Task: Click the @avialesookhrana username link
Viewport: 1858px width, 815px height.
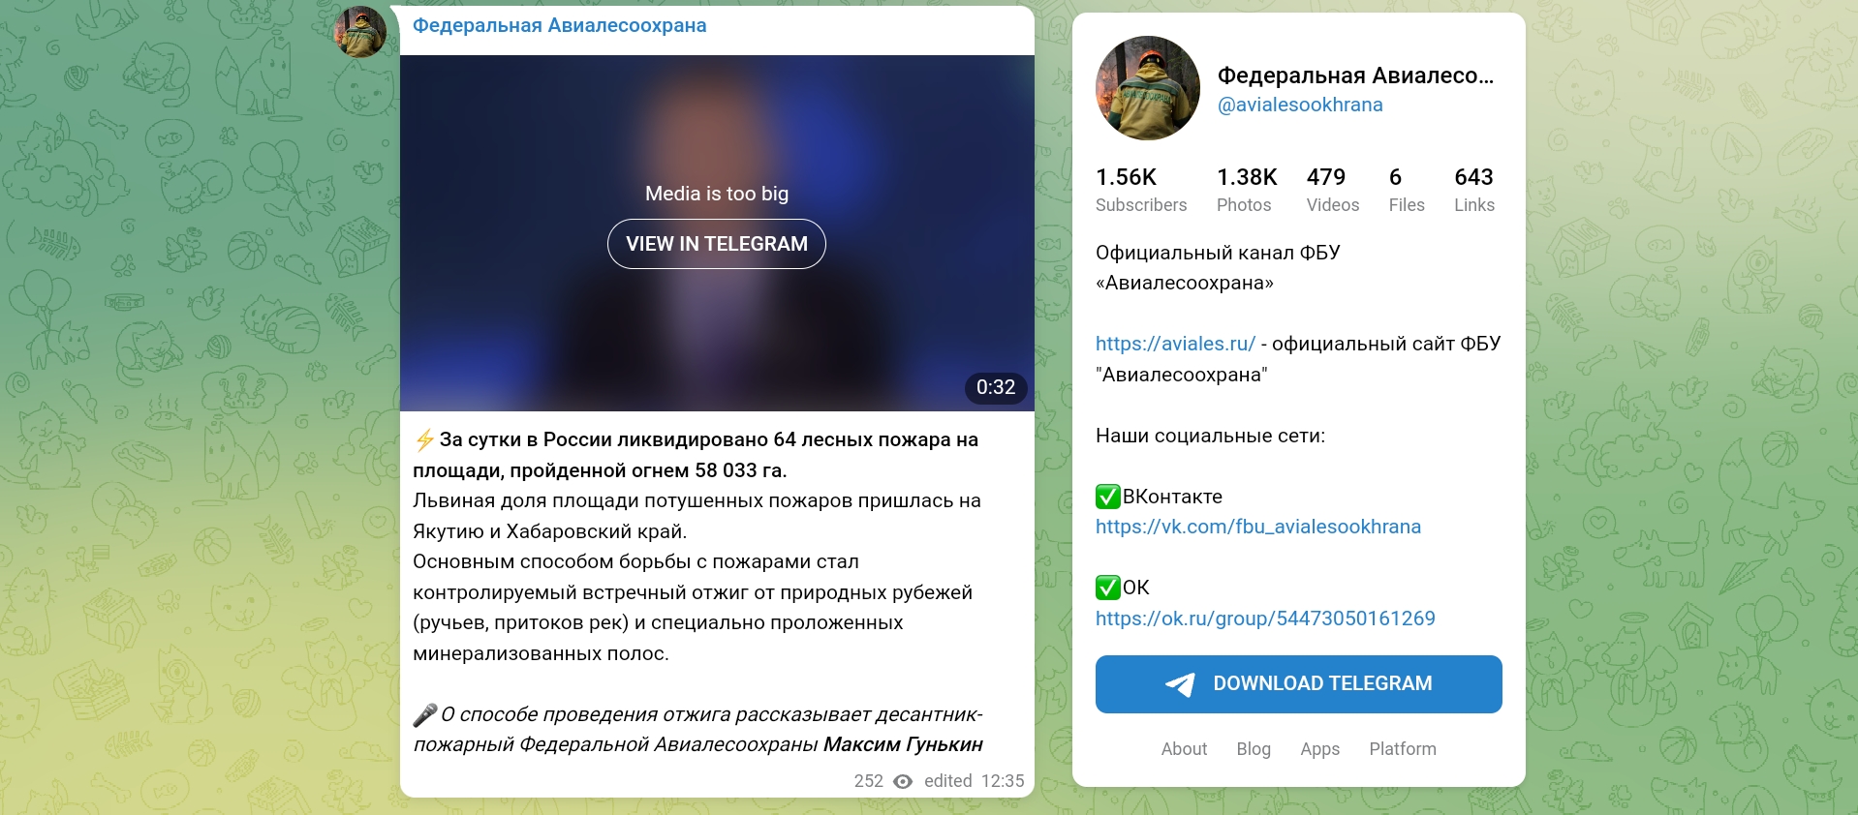Action: click(x=1300, y=105)
